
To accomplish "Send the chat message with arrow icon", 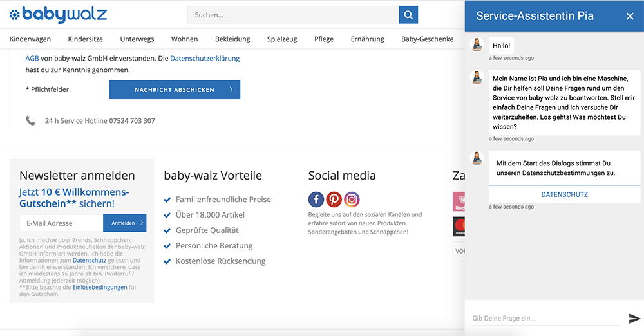I will pyautogui.click(x=634, y=319).
